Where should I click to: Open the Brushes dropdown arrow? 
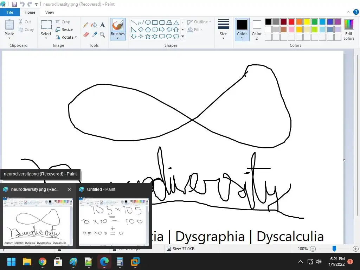(118, 38)
